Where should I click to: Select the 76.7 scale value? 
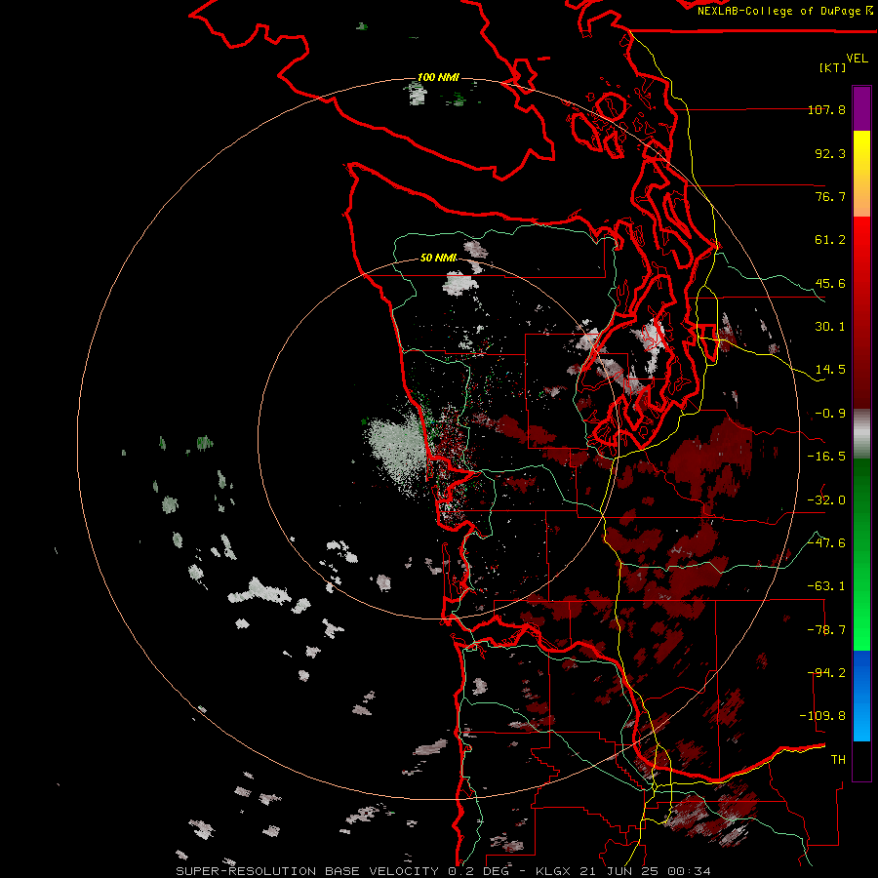[830, 196]
